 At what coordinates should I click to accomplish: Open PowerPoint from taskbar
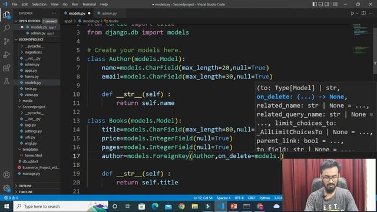click(233, 207)
